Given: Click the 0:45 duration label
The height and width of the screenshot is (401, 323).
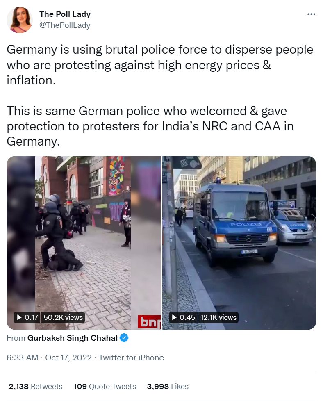Looking at the screenshot, I should tap(187, 317).
